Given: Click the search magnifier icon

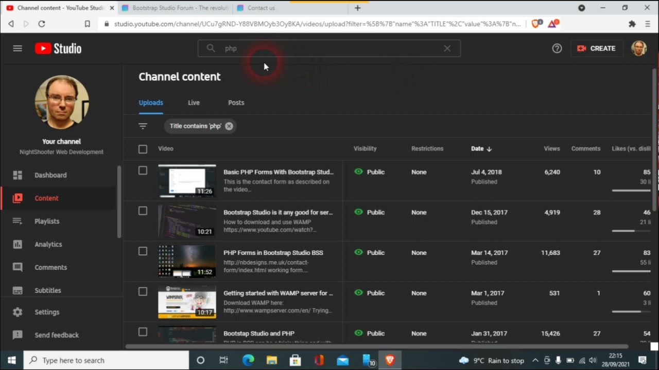Looking at the screenshot, I should pyautogui.click(x=211, y=48).
